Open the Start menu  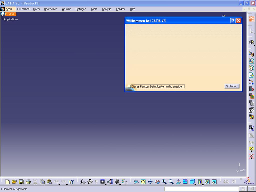pyautogui.click(x=9, y=9)
